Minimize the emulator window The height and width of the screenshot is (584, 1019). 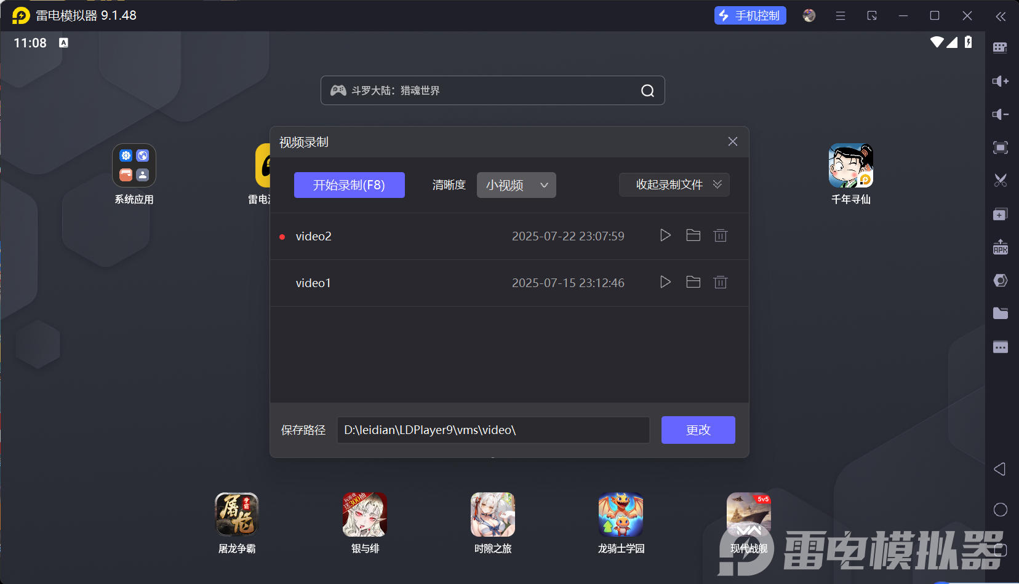click(x=903, y=15)
